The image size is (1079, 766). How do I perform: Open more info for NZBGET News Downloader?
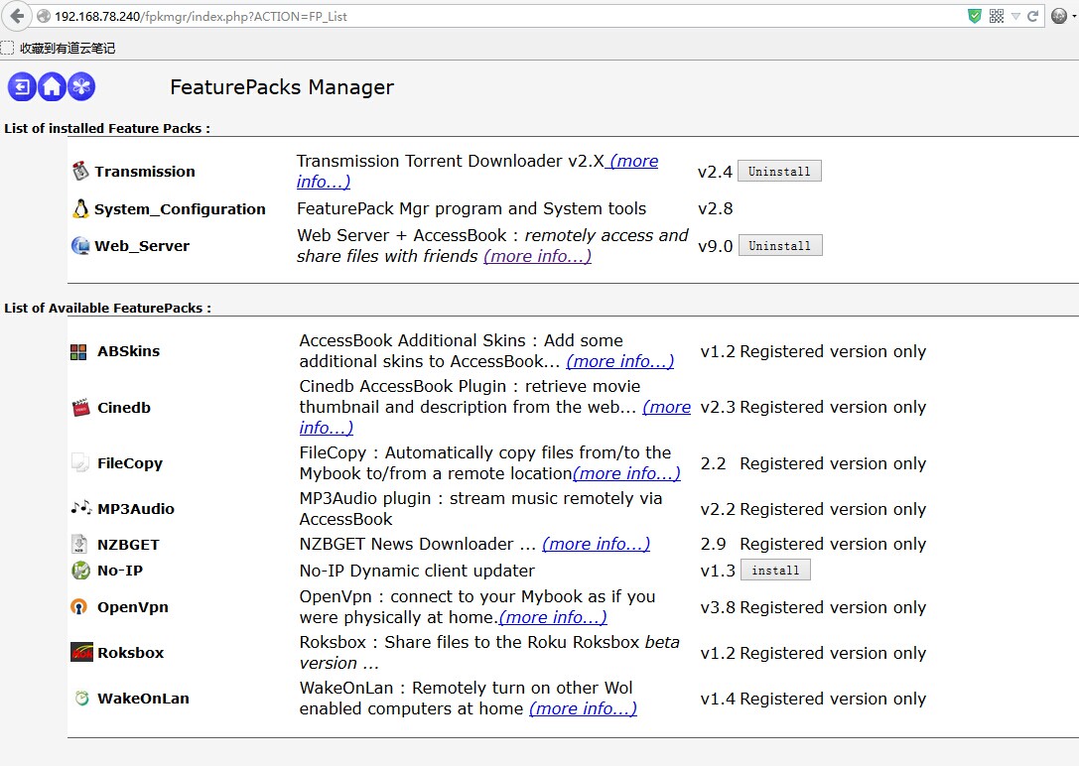pos(596,544)
